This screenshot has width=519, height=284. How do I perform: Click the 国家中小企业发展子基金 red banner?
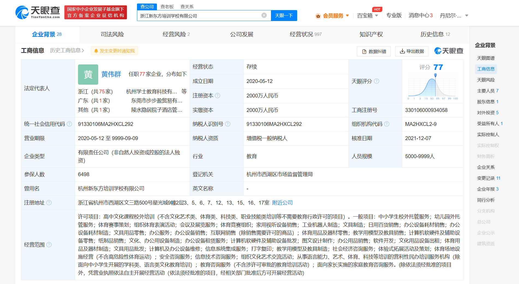[96, 13]
